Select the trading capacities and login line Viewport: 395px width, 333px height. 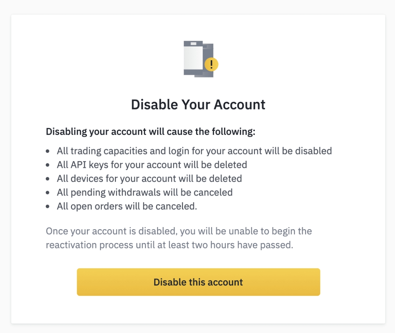click(x=194, y=151)
